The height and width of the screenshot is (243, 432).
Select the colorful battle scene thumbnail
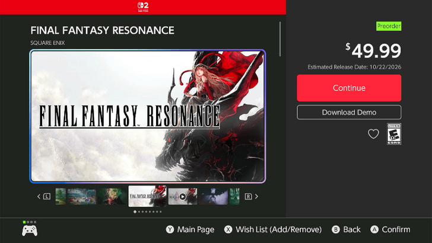click(x=82, y=197)
